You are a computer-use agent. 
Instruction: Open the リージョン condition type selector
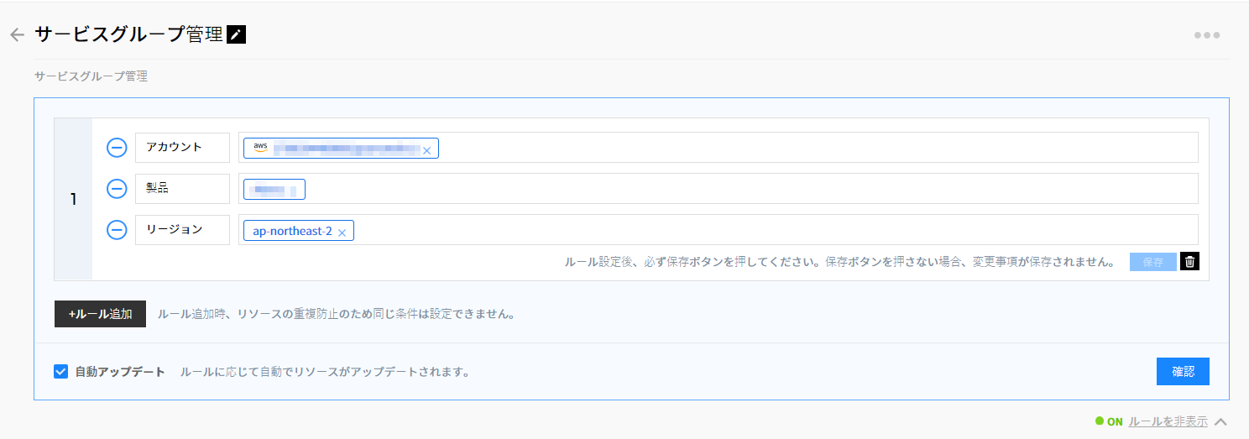[x=182, y=230]
